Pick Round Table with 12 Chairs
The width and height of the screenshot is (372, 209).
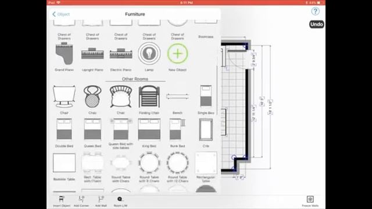178,163
